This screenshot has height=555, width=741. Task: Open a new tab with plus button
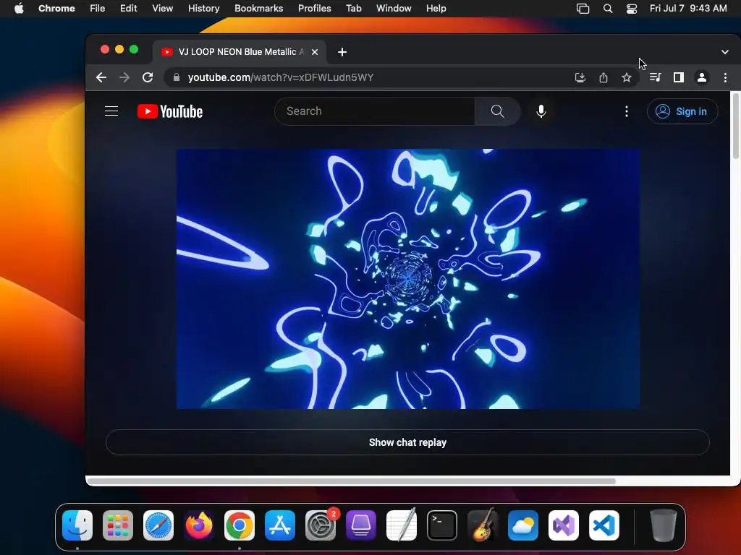(x=342, y=52)
